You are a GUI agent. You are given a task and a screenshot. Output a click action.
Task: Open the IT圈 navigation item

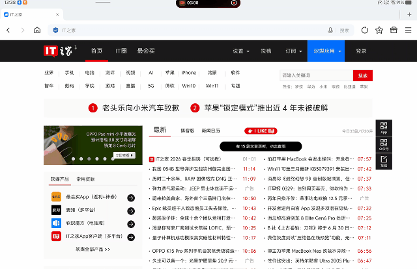point(121,51)
